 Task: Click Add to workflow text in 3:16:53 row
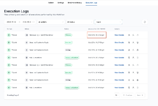tap(35, 88)
